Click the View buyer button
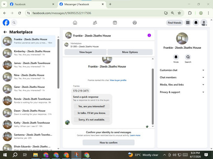 coord(86,52)
